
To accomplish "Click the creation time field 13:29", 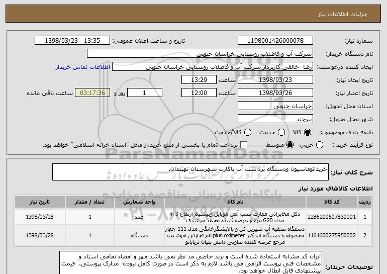I will click(199, 80).
